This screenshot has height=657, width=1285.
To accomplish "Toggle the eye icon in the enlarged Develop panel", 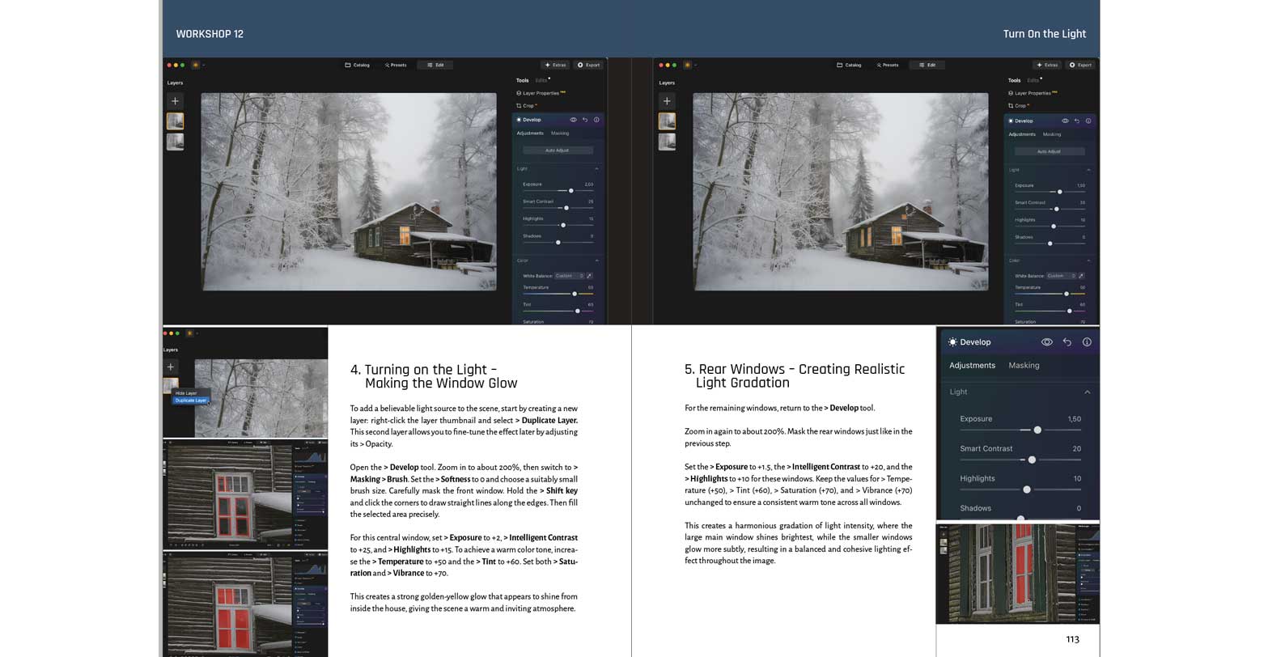I will click(x=1046, y=342).
